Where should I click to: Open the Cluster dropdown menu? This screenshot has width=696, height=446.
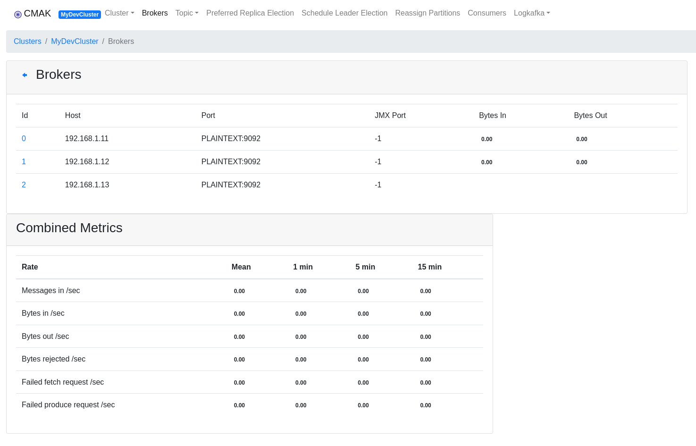coord(119,13)
